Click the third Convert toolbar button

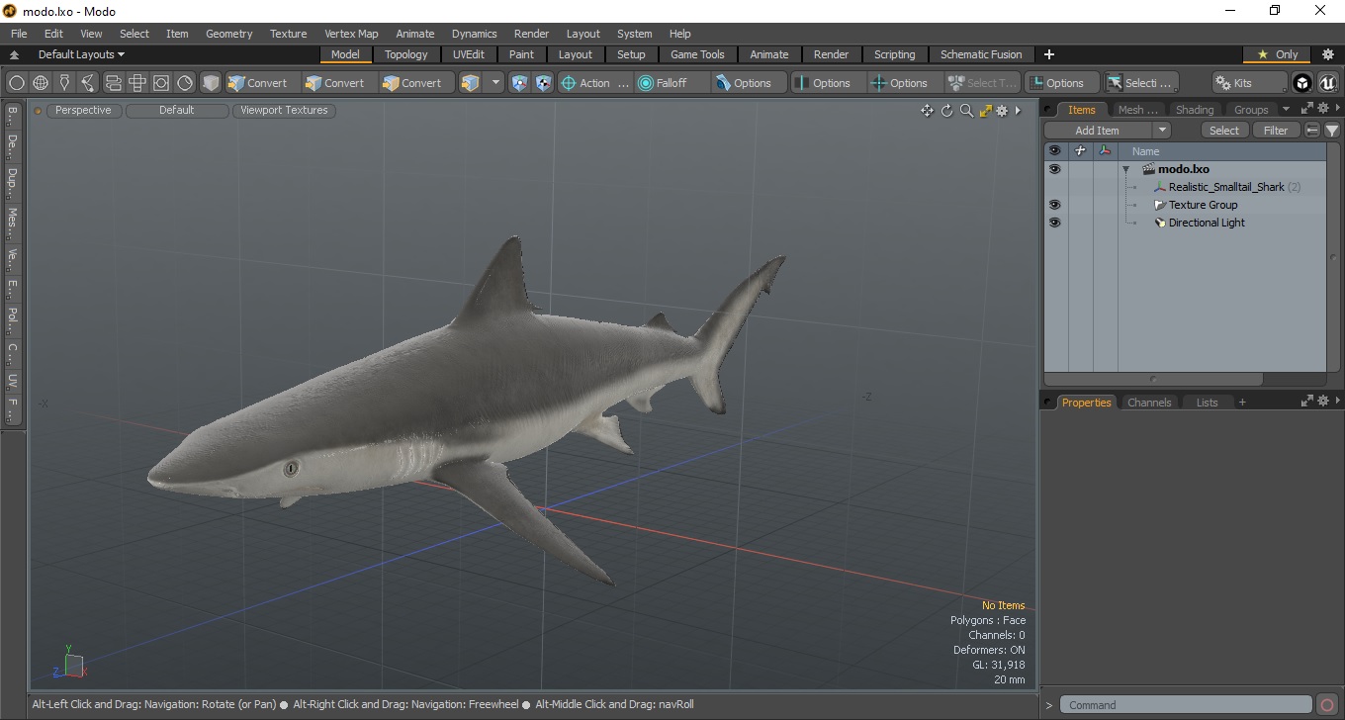415,83
